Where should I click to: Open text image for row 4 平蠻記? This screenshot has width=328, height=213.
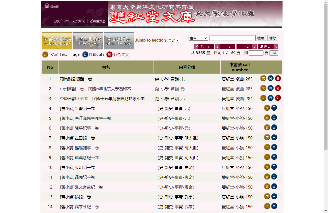267,108
